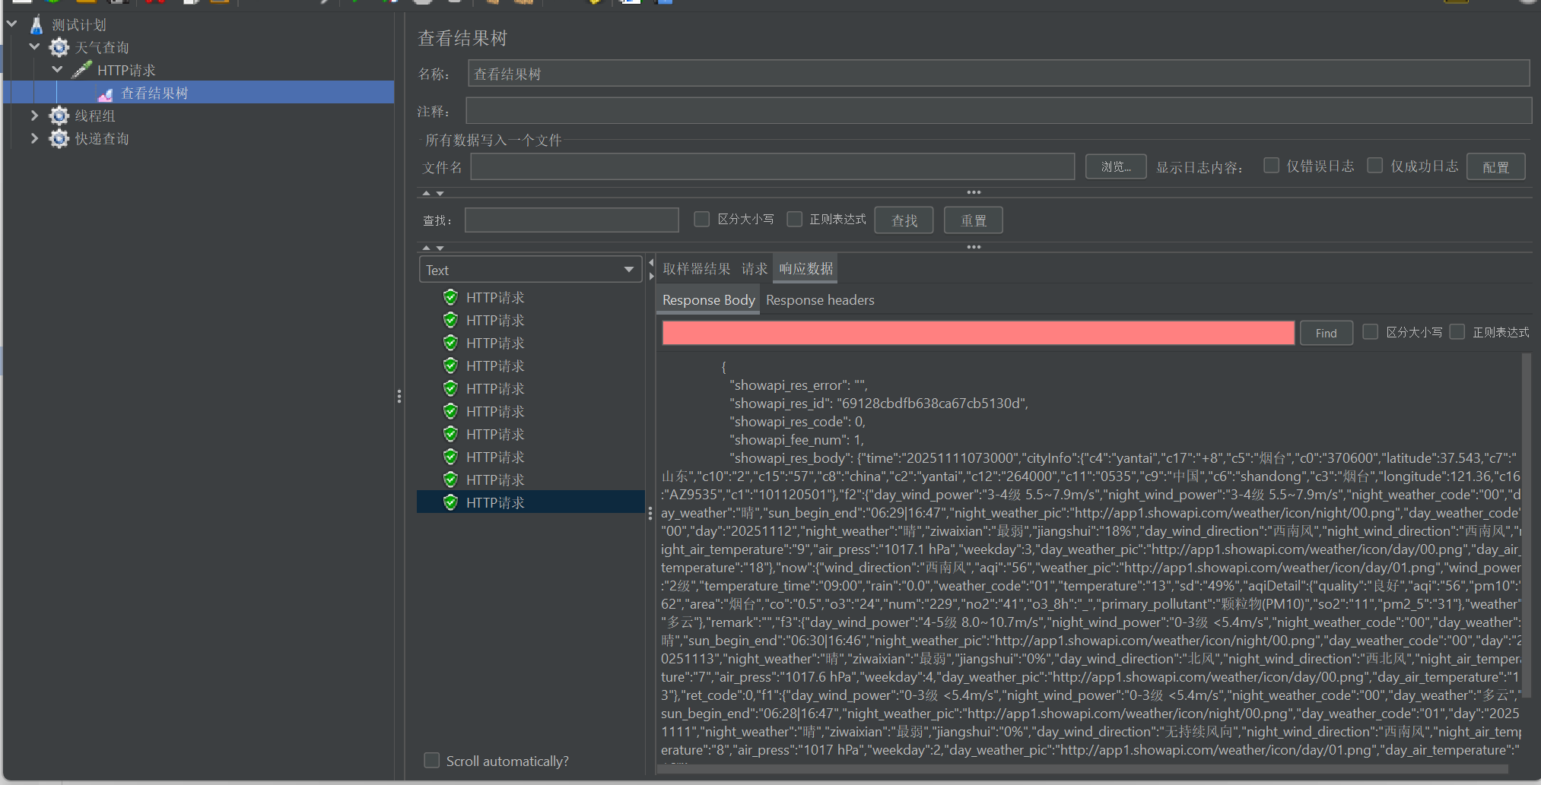Toggle 正则表达式 next to the 查找 field
This screenshot has width=1541, height=785.
point(795,219)
